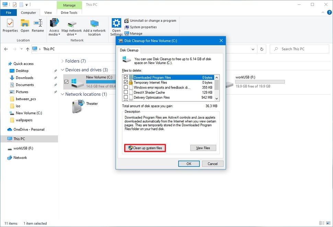Uncheck Temporary Internet Files
Screen dimensions: 333x227
tap(126, 82)
